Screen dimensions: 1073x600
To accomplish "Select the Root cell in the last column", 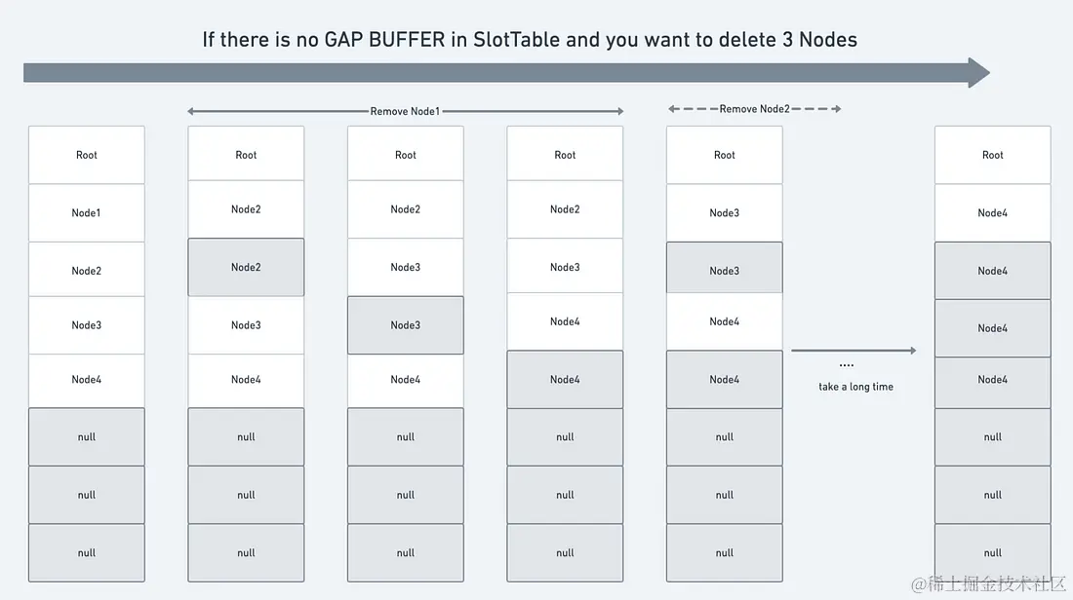I will pyautogui.click(x=992, y=155).
